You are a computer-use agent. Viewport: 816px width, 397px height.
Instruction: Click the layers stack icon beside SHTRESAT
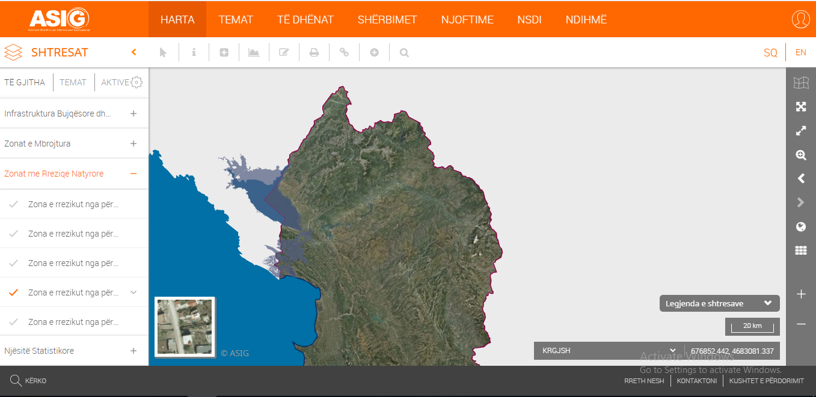(x=13, y=52)
